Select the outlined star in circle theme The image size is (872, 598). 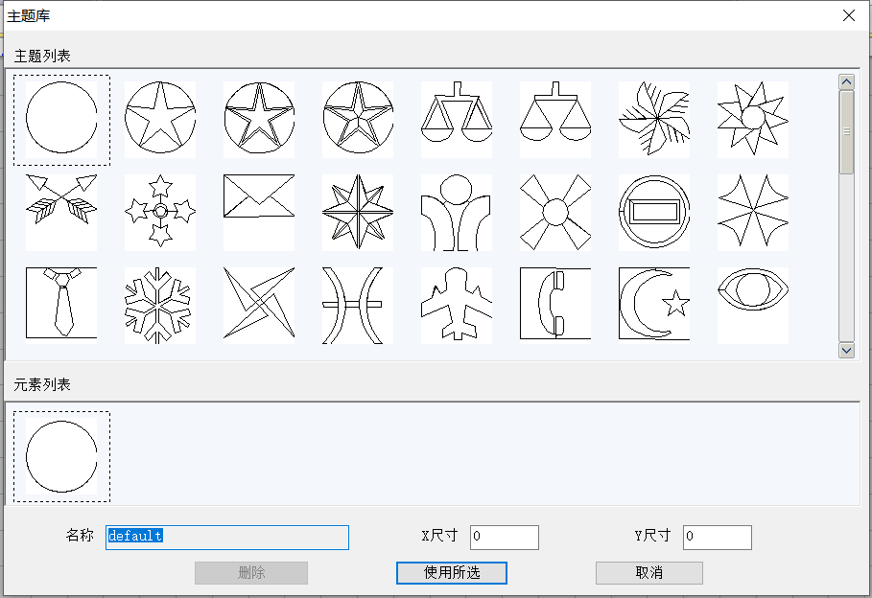pyautogui.click(x=160, y=120)
